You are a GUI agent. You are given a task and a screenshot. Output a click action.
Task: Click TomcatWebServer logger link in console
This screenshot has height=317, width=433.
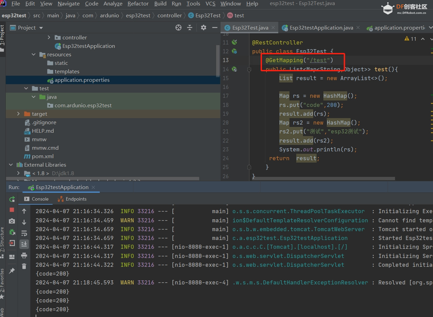[x=299, y=229]
